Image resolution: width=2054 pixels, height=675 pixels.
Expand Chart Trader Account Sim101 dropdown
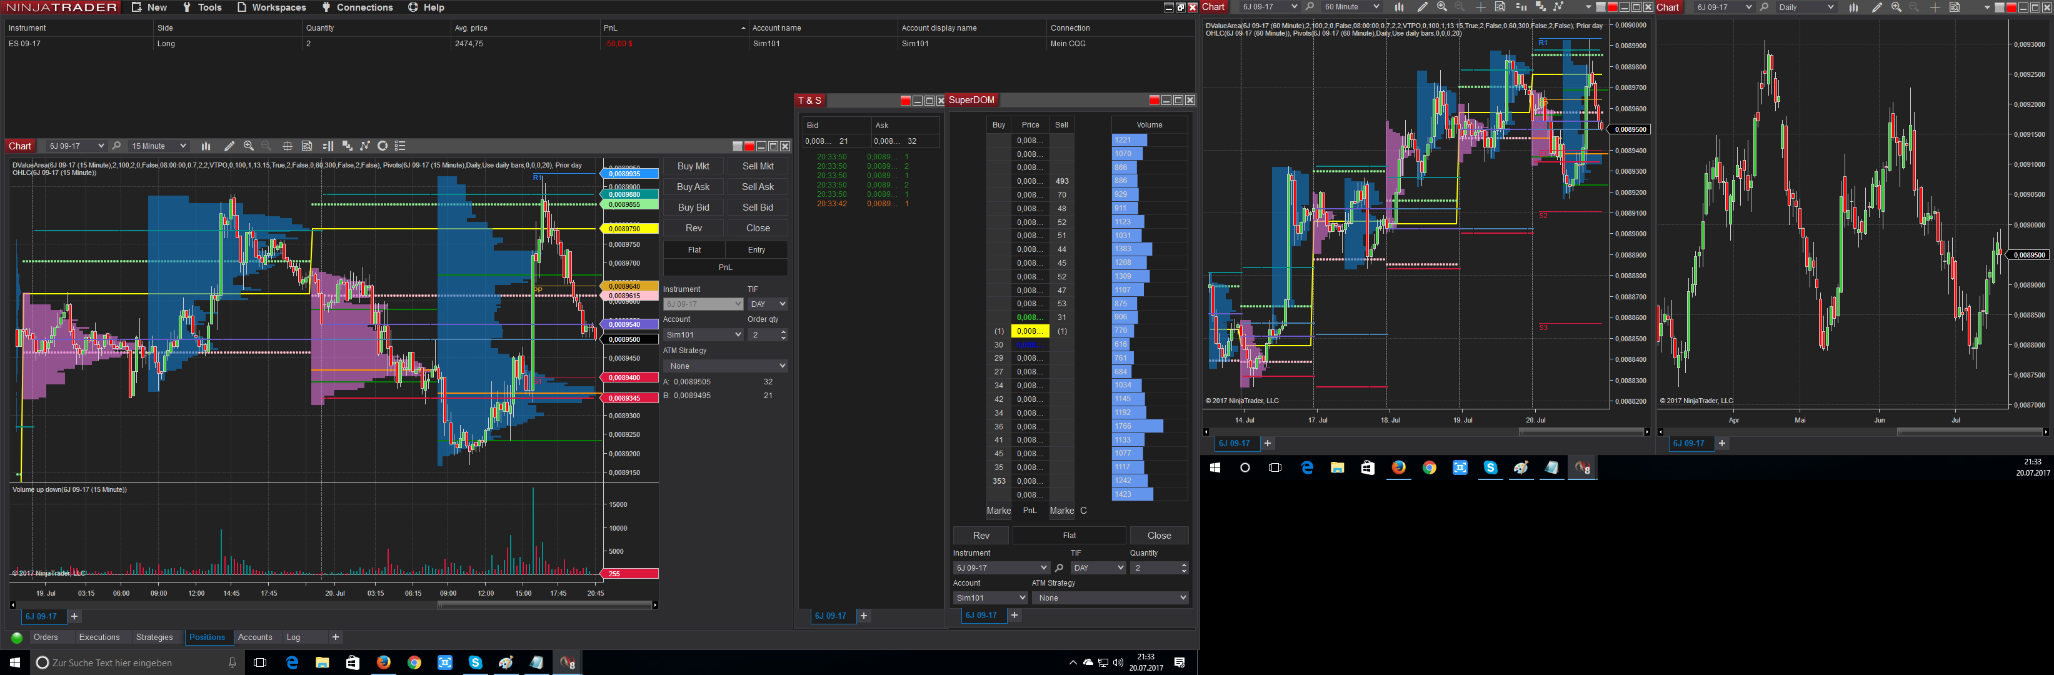coord(703,335)
